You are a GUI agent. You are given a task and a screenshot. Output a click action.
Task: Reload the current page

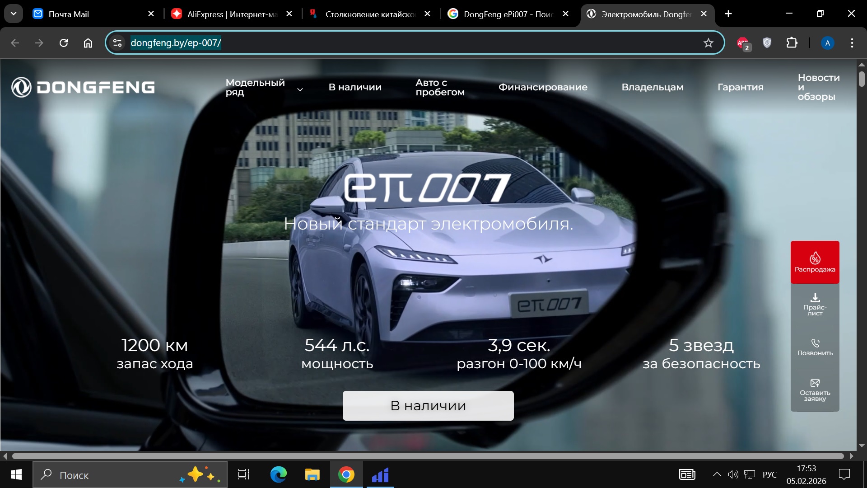[64, 43]
